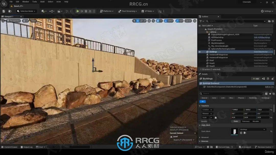Show only favorites with star icon

pyautogui.click(x=270, y=94)
